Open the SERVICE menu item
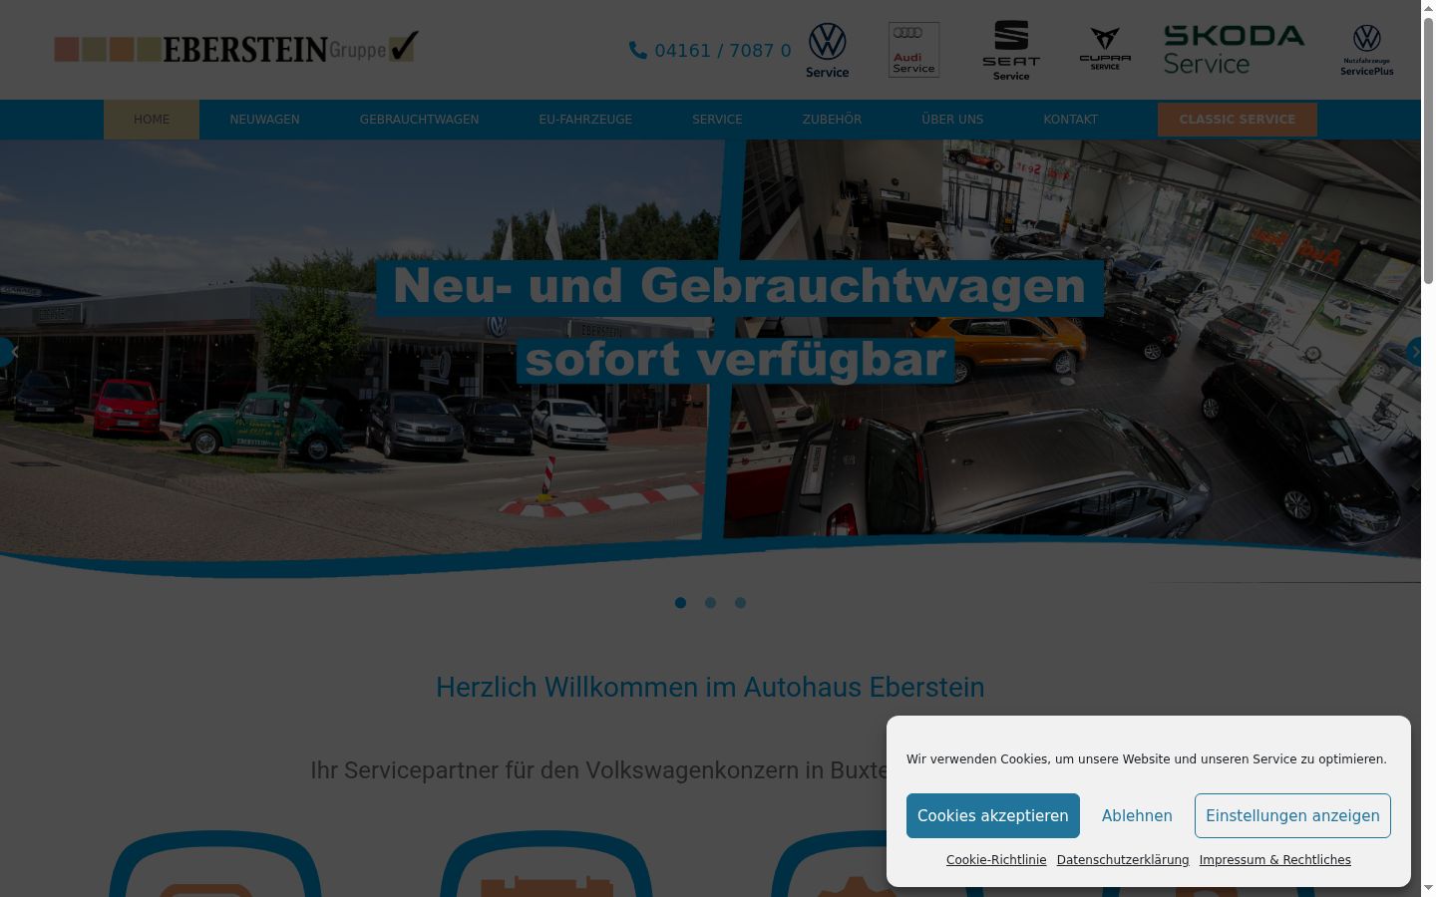The width and height of the screenshot is (1436, 897). coord(717,120)
